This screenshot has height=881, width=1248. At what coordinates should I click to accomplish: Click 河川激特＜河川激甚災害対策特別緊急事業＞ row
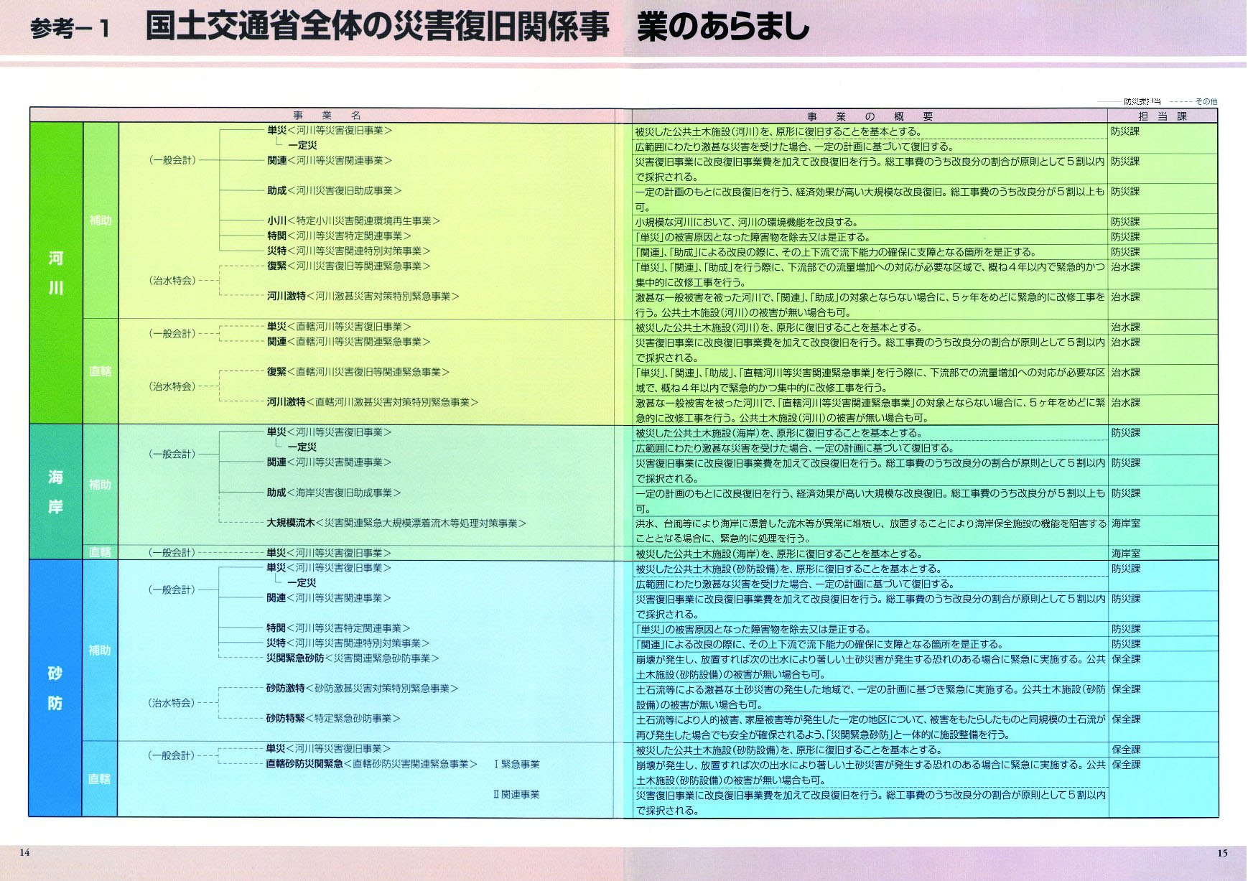click(x=363, y=297)
